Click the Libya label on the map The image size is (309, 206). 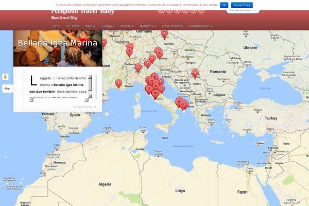[180, 191]
